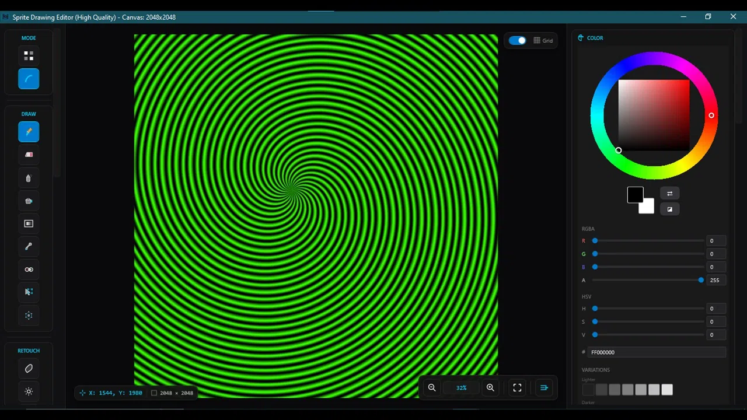Click the G value input box
The height and width of the screenshot is (420, 747).
[x=717, y=254]
